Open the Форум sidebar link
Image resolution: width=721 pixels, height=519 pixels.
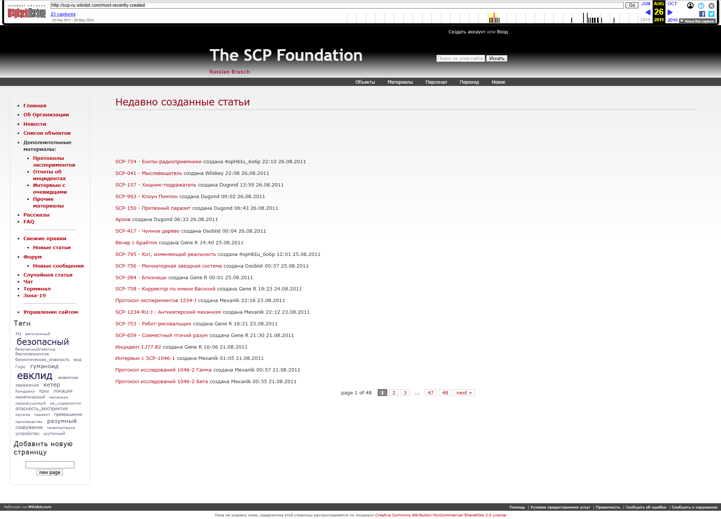[x=33, y=257]
